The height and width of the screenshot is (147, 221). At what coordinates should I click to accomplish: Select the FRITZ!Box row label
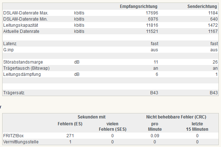(x=13, y=136)
